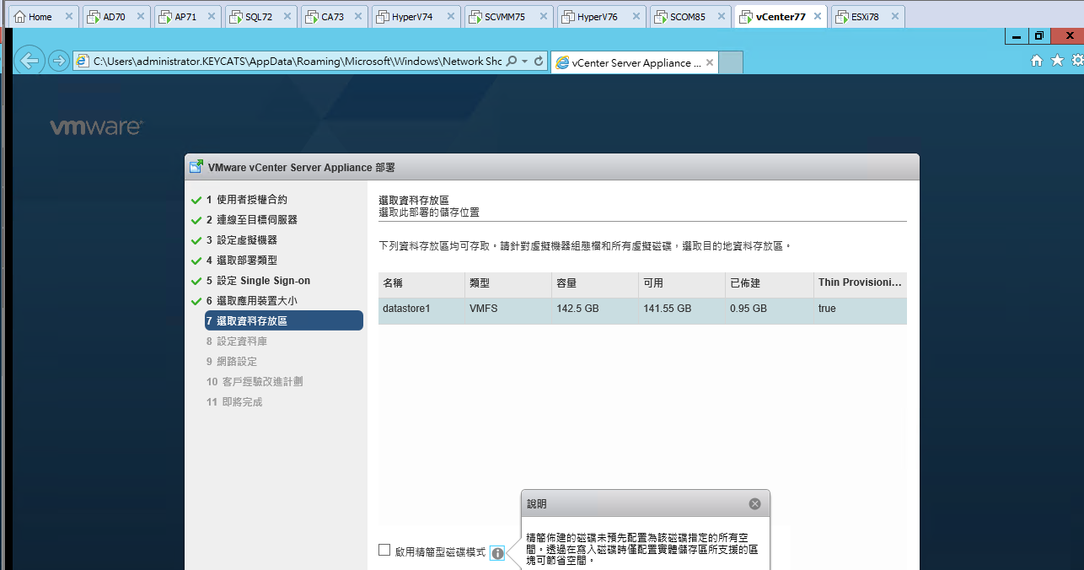The width and height of the screenshot is (1084, 570).
Task: Click the info icon beside the thin disk mode checkbox
Action: click(x=497, y=553)
